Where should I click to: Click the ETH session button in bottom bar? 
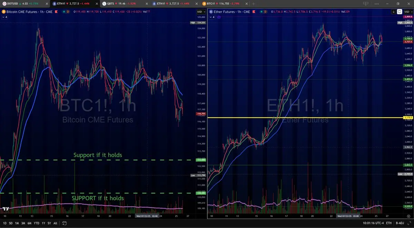coord(389,223)
